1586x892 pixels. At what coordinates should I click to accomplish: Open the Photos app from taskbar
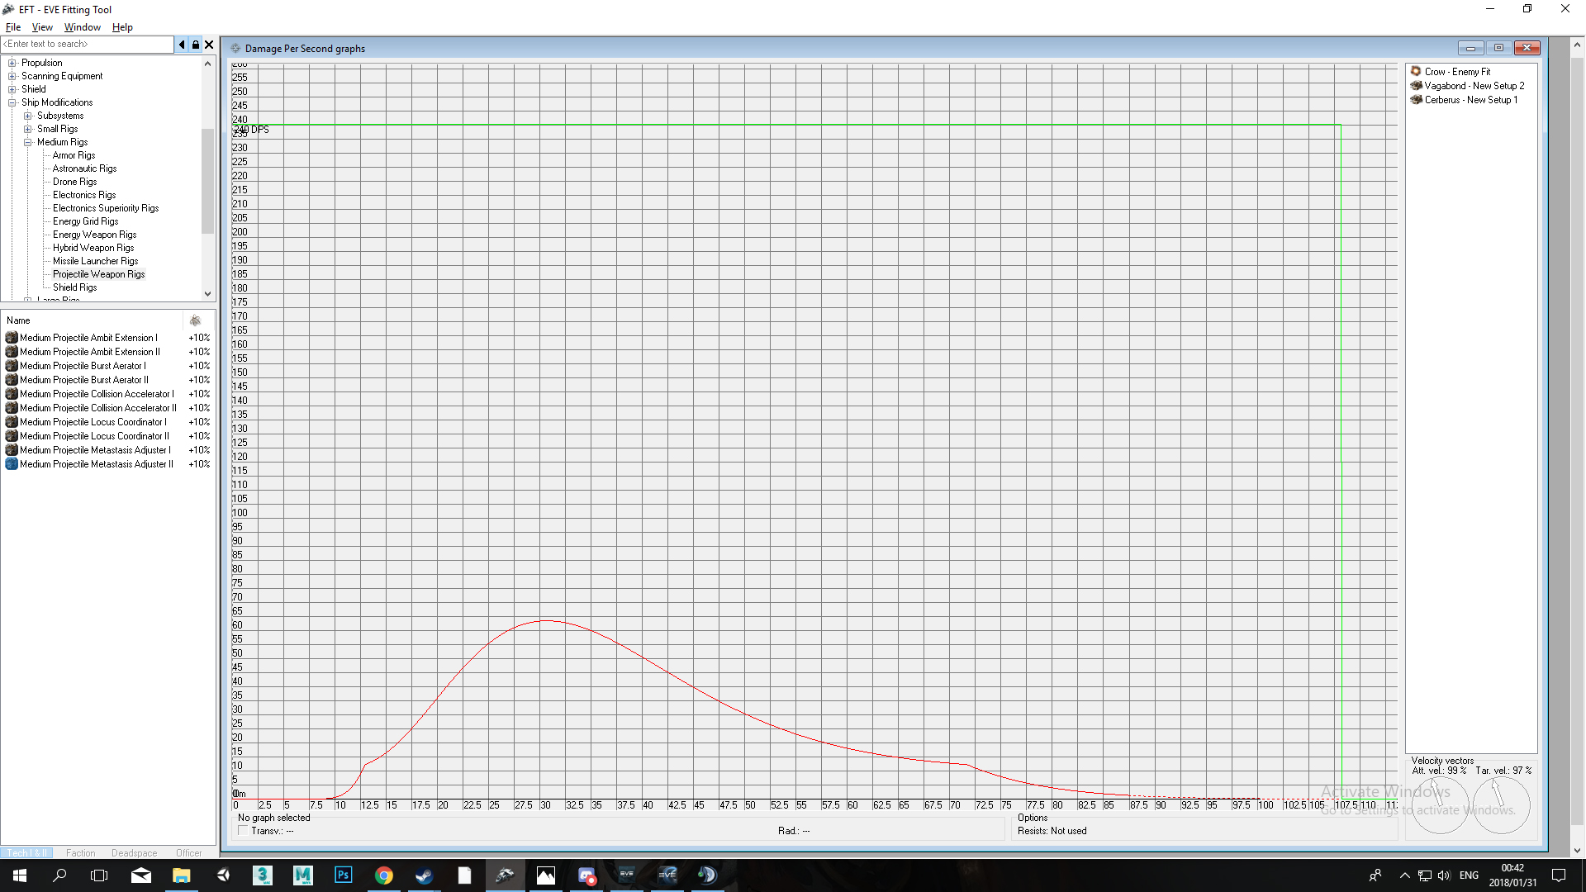click(x=546, y=875)
